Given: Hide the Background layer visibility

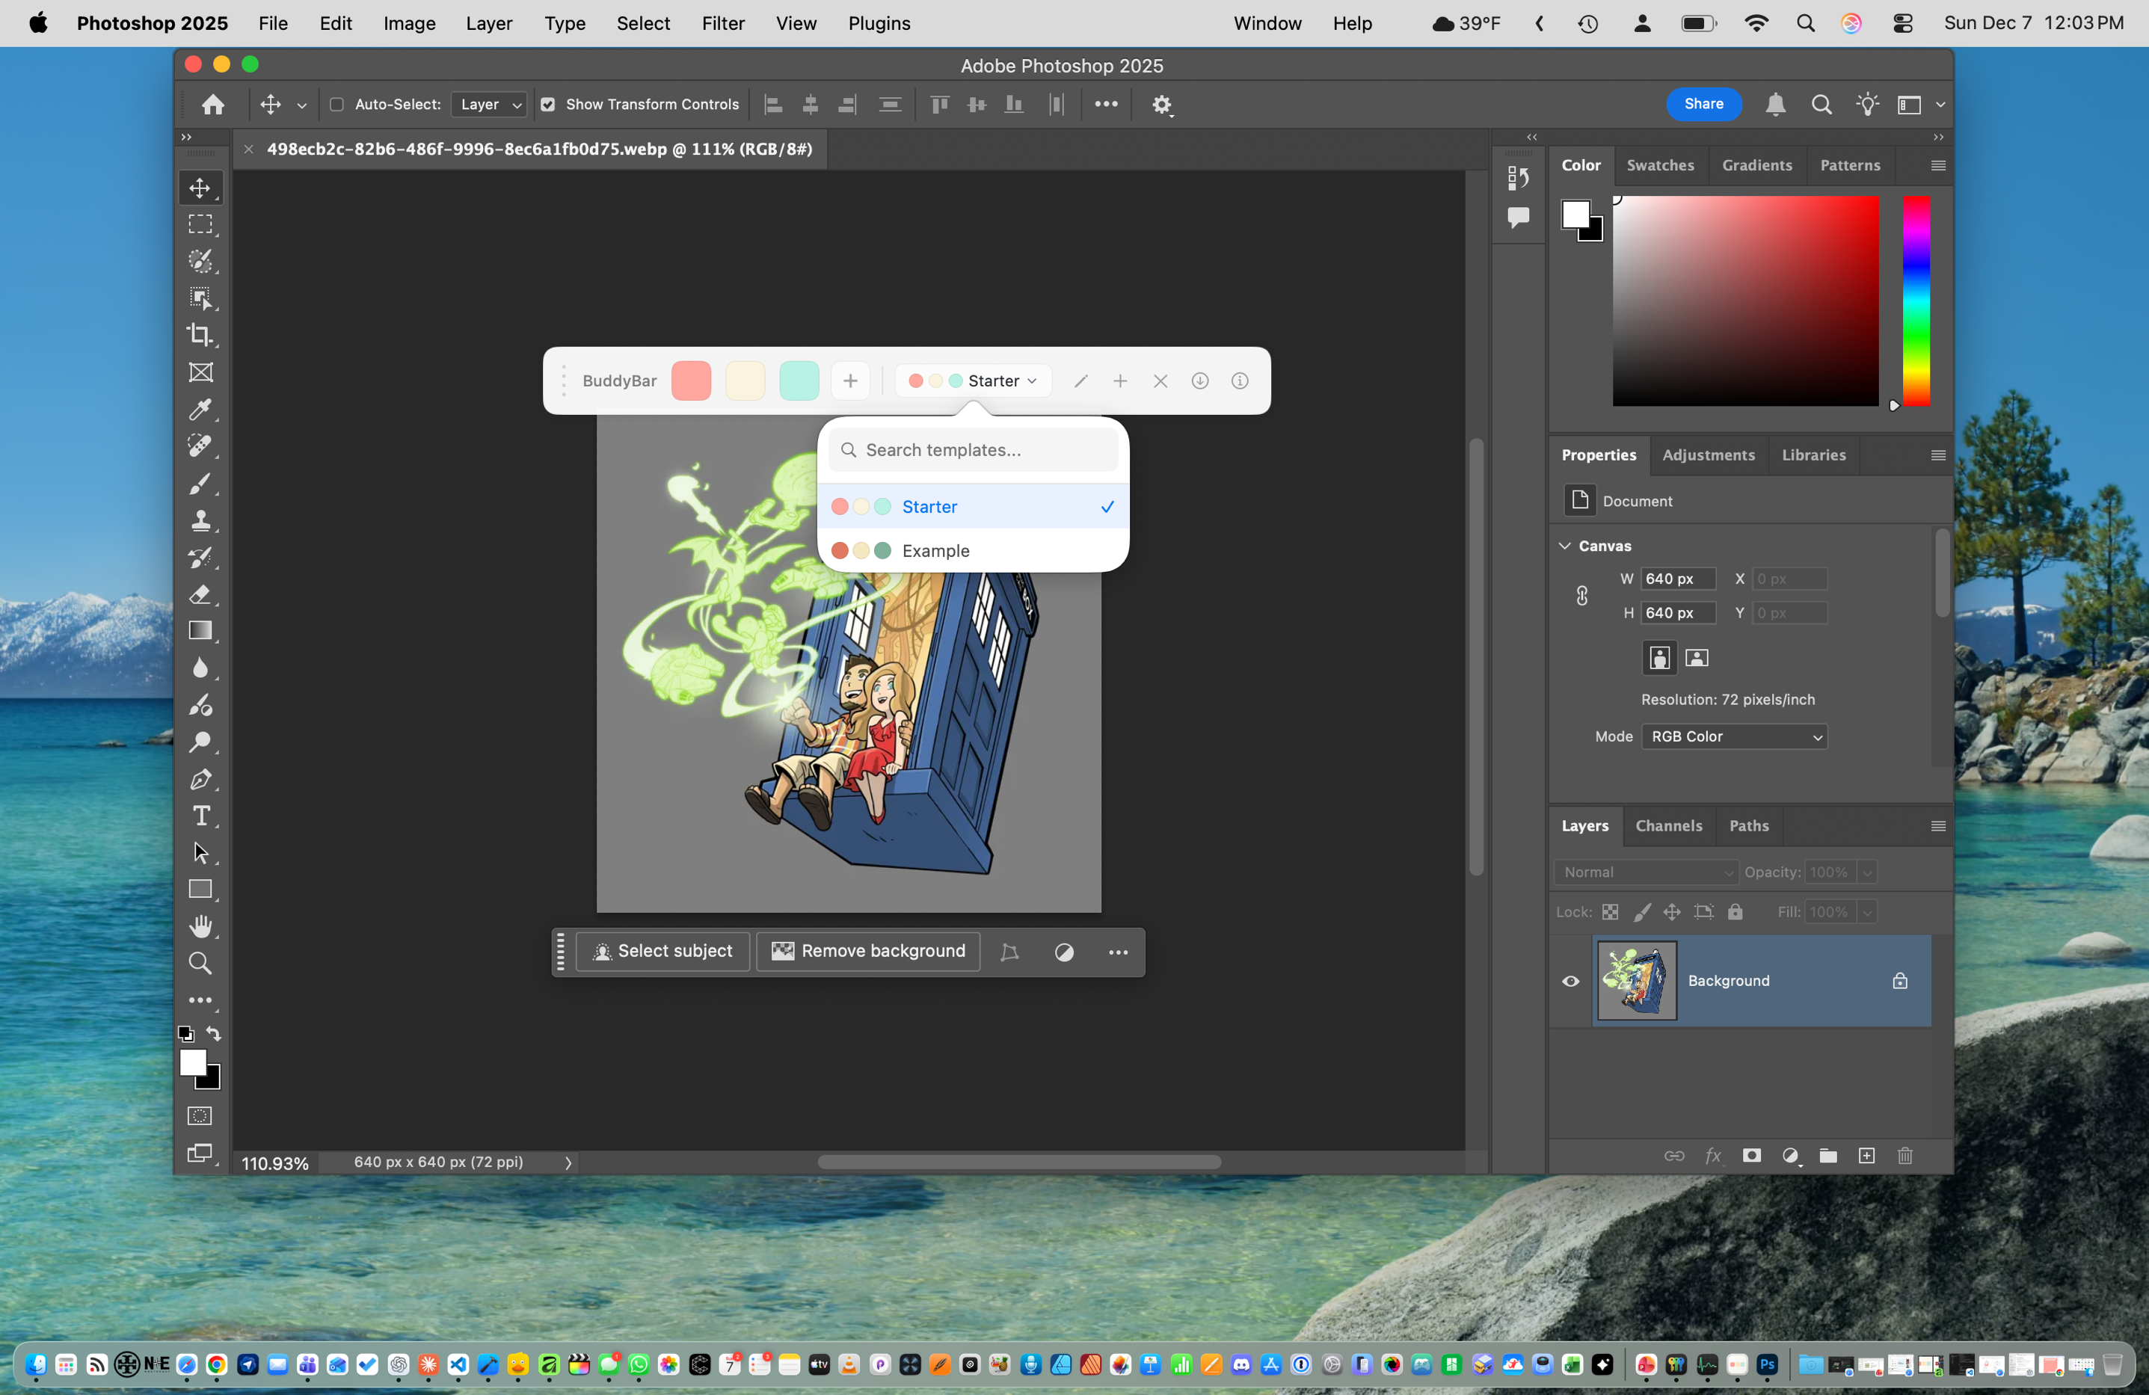Looking at the screenshot, I should [1571, 982].
